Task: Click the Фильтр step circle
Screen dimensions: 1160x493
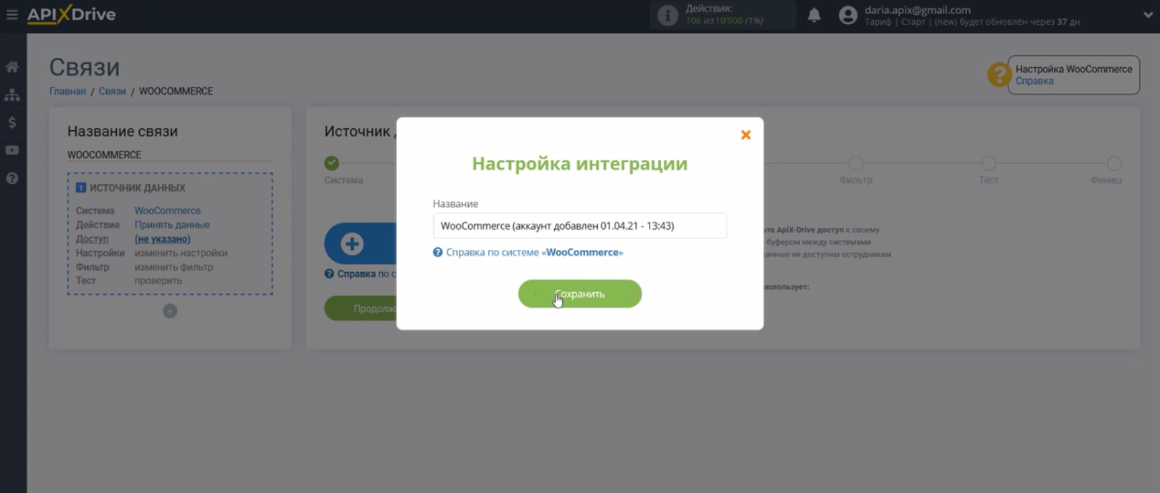Action: click(856, 163)
